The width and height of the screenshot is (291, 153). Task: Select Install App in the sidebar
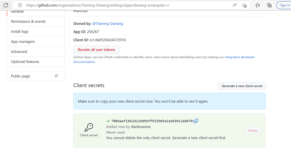36,31
